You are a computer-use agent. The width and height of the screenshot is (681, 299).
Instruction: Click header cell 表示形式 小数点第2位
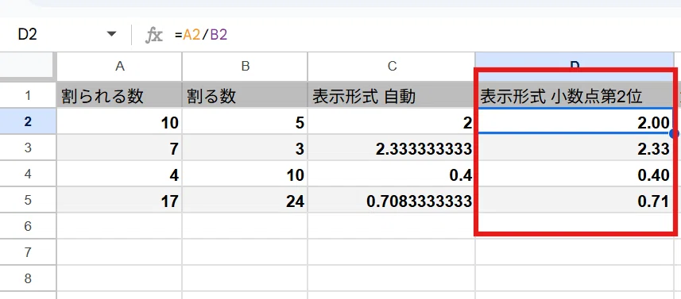575,95
